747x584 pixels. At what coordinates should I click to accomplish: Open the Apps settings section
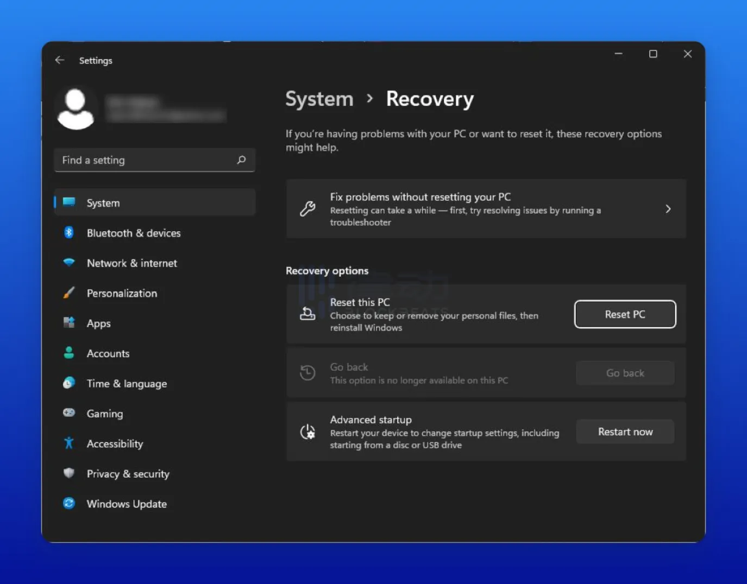[x=98, y=323]
